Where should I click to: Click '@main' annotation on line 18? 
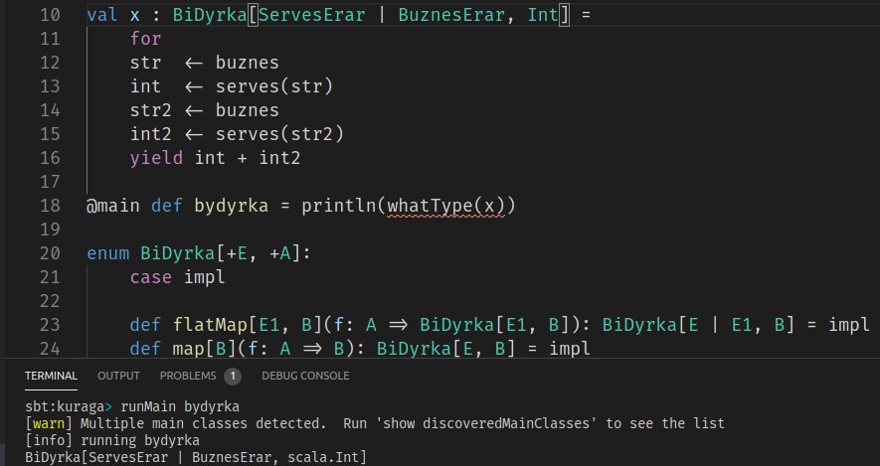point(112,206)
